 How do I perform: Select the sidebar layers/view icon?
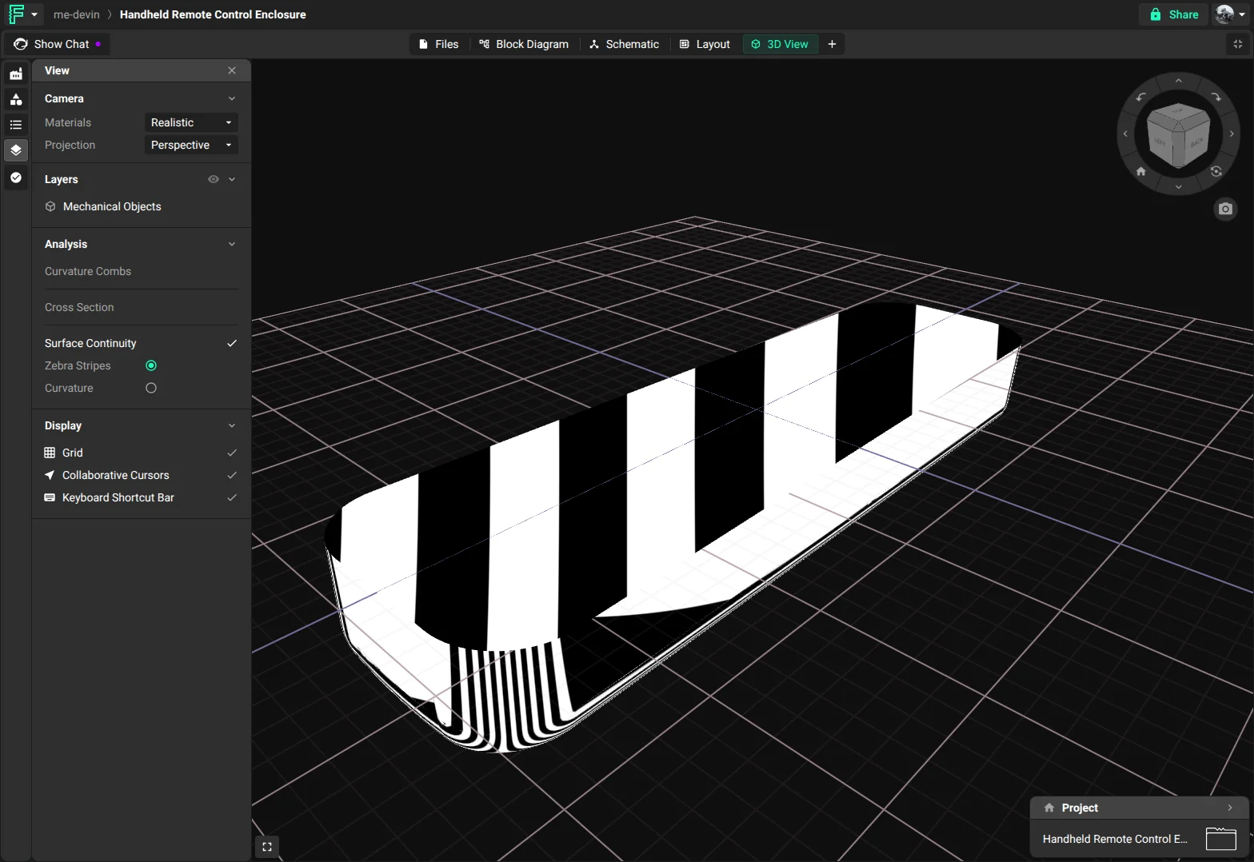click(x=16, y=150)
